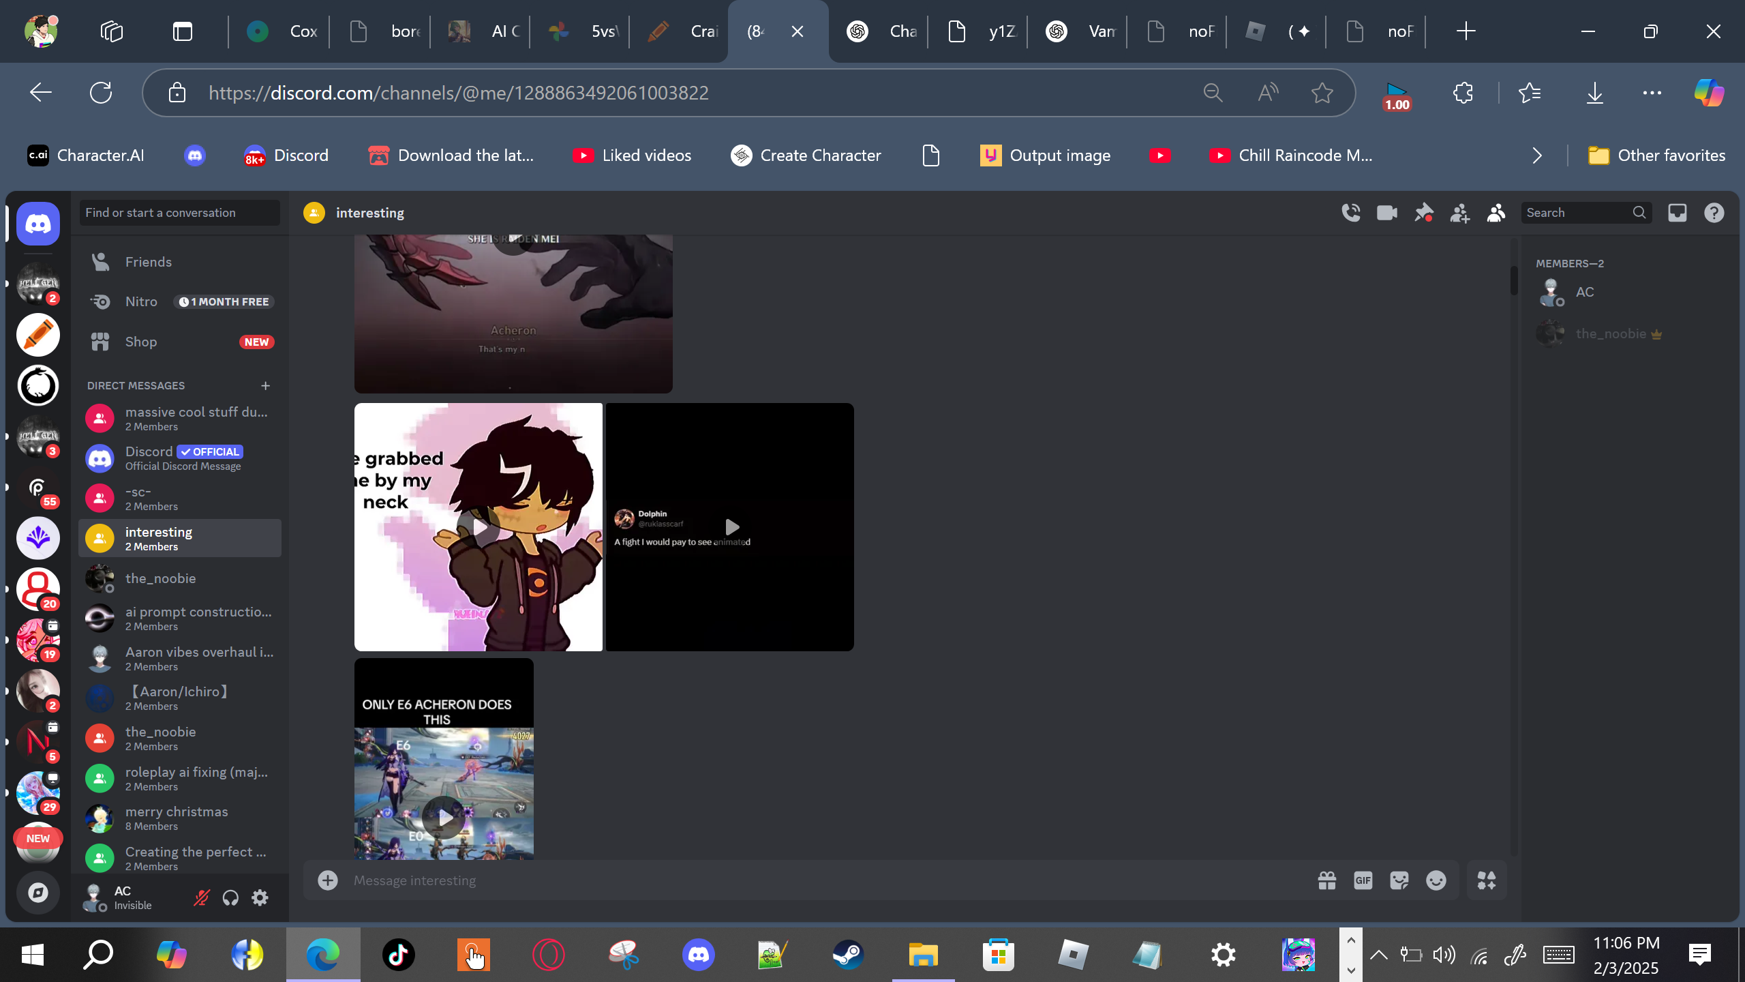The image size is (1745, 982).
Task: Open 'Creating the perfect ...' group DM
Action: click(180, 859)
